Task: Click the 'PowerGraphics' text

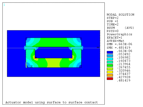Action: 119,34
